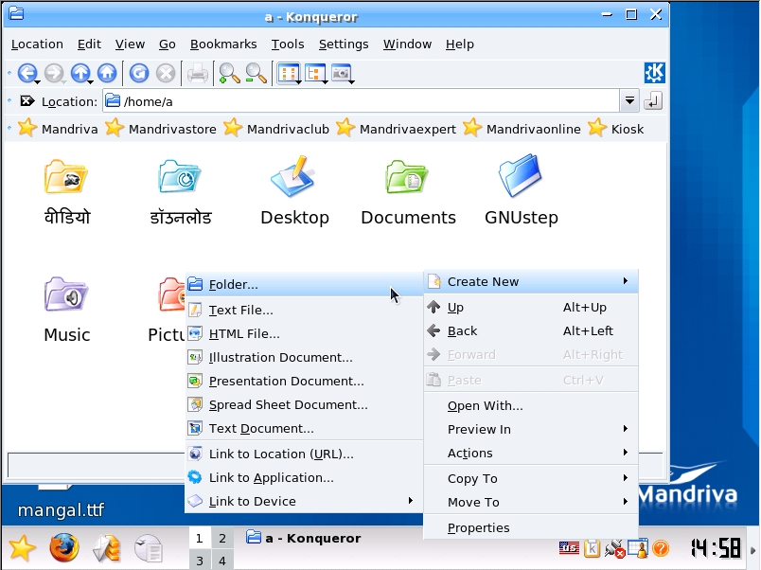
Task: Click the Zoom In magnifier icon
Action: (x=228, y=73)
